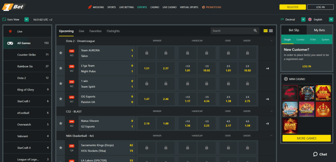Click the Log In button in header
This screenshot has width=336, height=162.
tap(320, 7)
